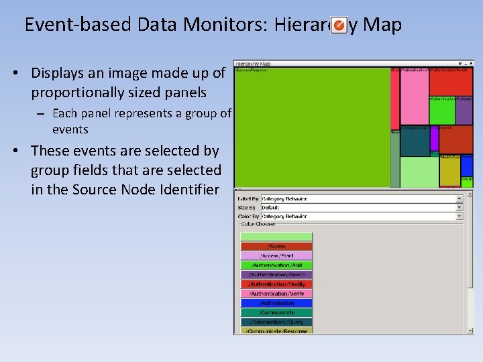Screen dimensions: 483x362
Task: Select the /Authentication/Modify color swatch
Action: point(276,284)
